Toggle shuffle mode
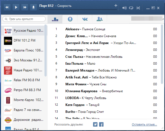Image resolution: width=165 pixels, height=131 pixels. coord(138,8)
